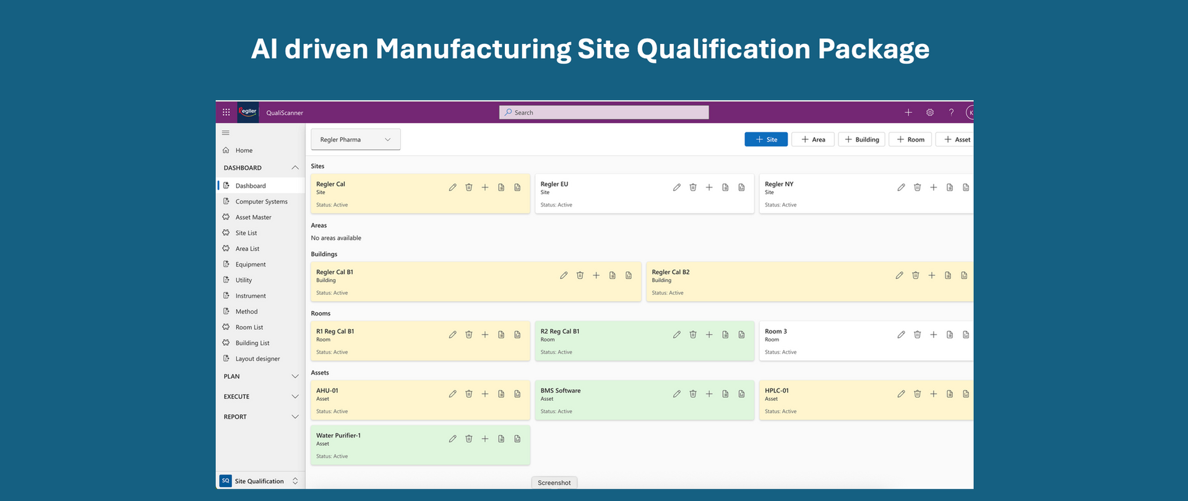Add item under Regler Cal B2 building
The height and width of the screenshot is (501, 1188).
[932, 275]
